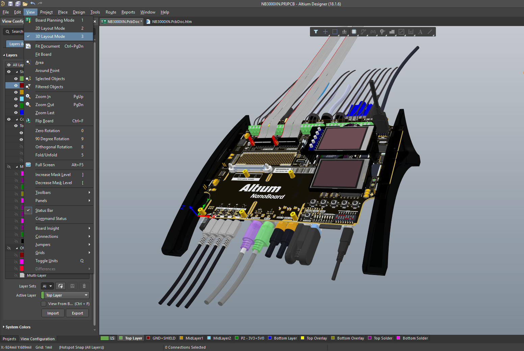Toggle visibility eye of the orange signal layer
Image resolution: width=524 pixels, height=351 pixels.
[x=16, y=92]
